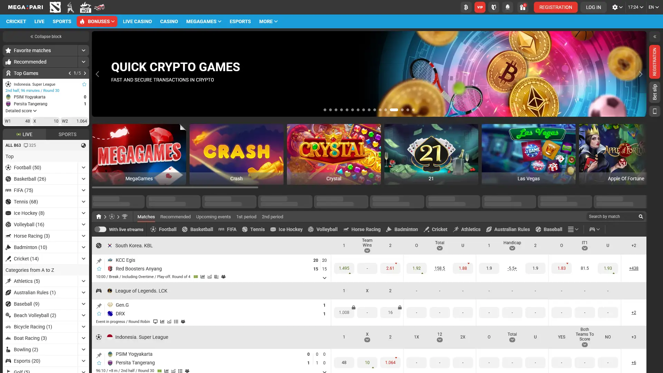This screenshot has width=663, height=373.
Task: Click the REGISTRATION button in header
Action: [x=556, y=7]
